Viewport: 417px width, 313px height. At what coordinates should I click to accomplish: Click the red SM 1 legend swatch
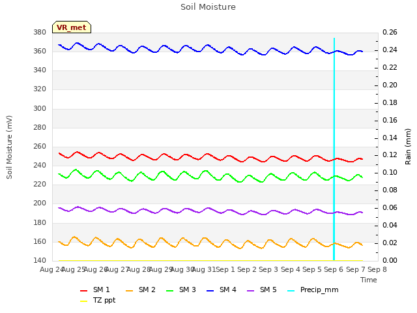[83, 291]
